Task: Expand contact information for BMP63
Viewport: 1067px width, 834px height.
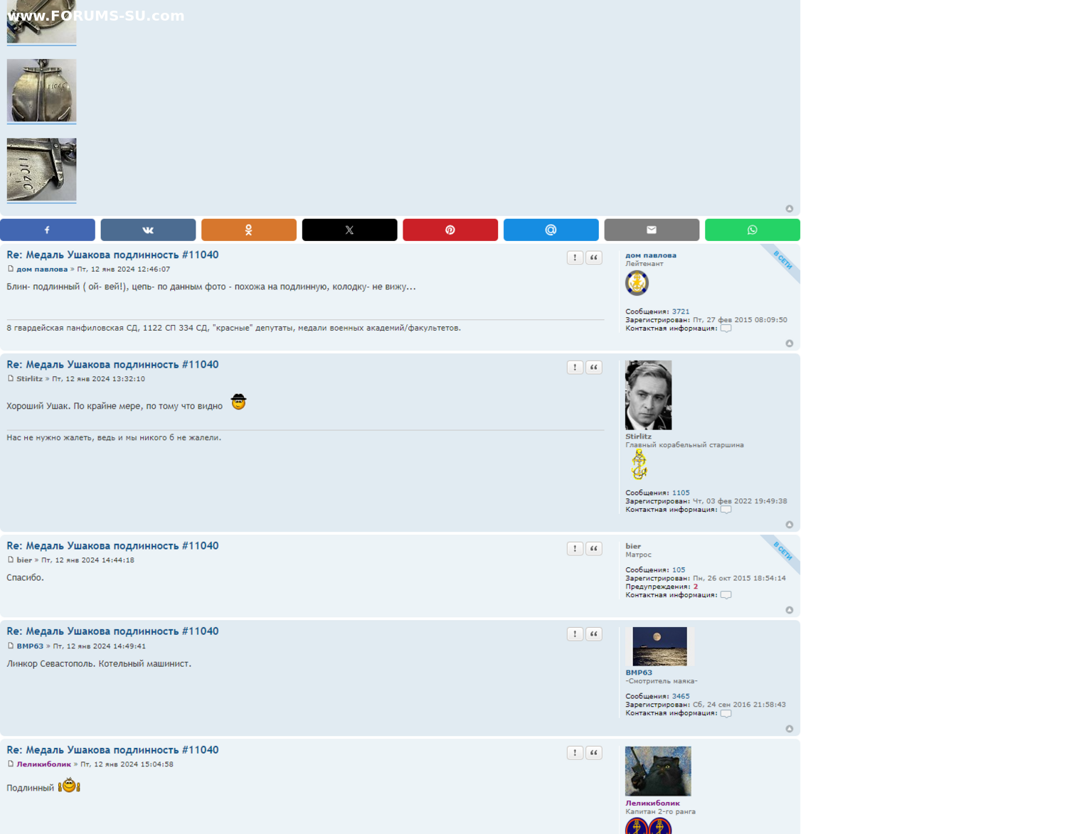Action: (726, 713)
